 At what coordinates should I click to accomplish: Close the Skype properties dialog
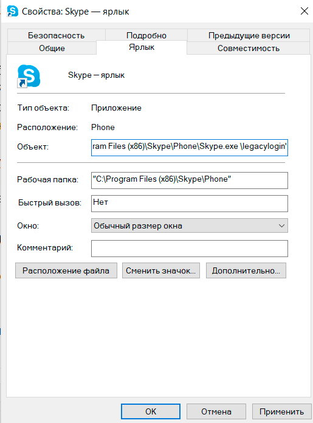tap(304, 11)
